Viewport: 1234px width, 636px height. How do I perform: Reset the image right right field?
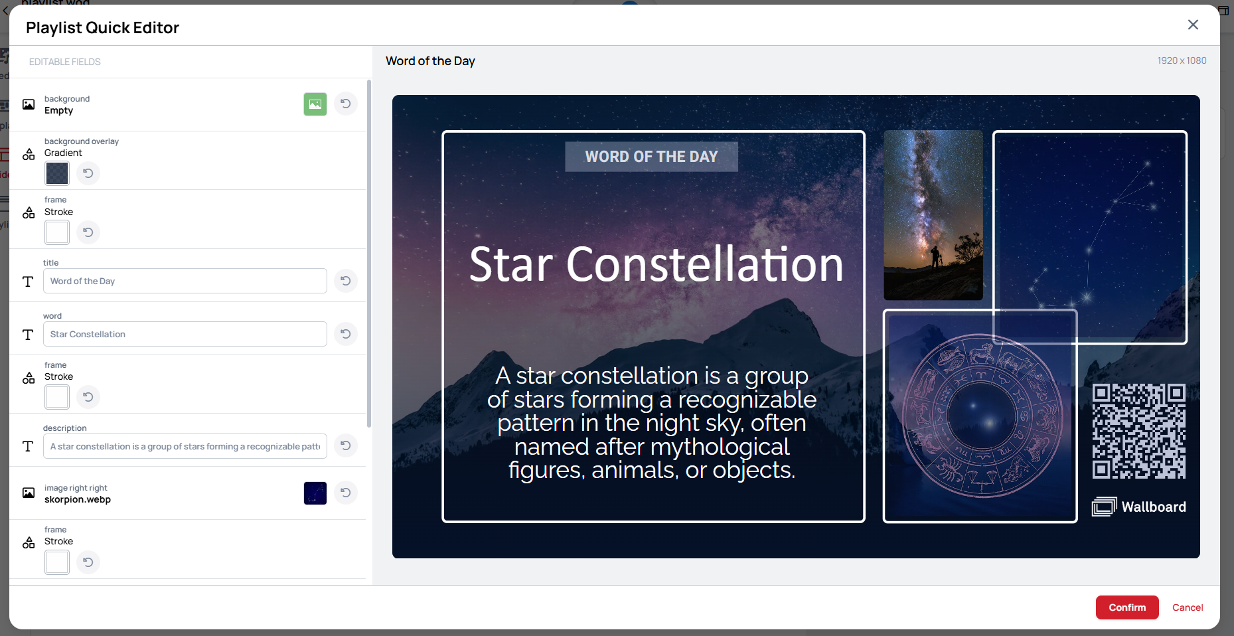[x=346, y=493]
